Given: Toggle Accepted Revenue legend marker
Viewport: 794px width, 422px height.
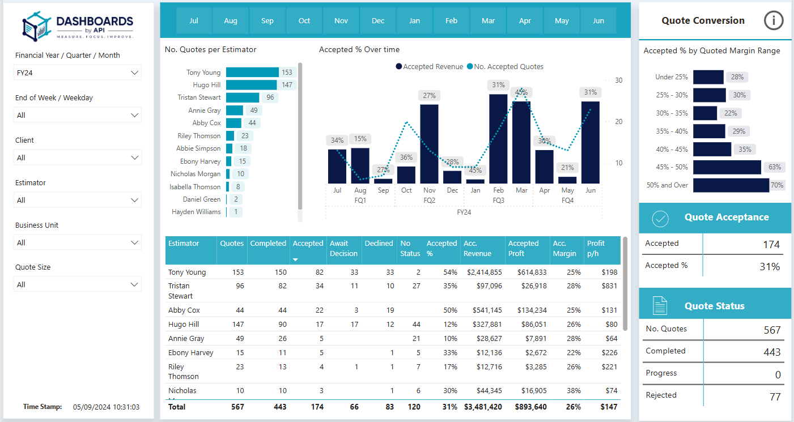Looking at the screenshot, I should (x=399, y=67).
